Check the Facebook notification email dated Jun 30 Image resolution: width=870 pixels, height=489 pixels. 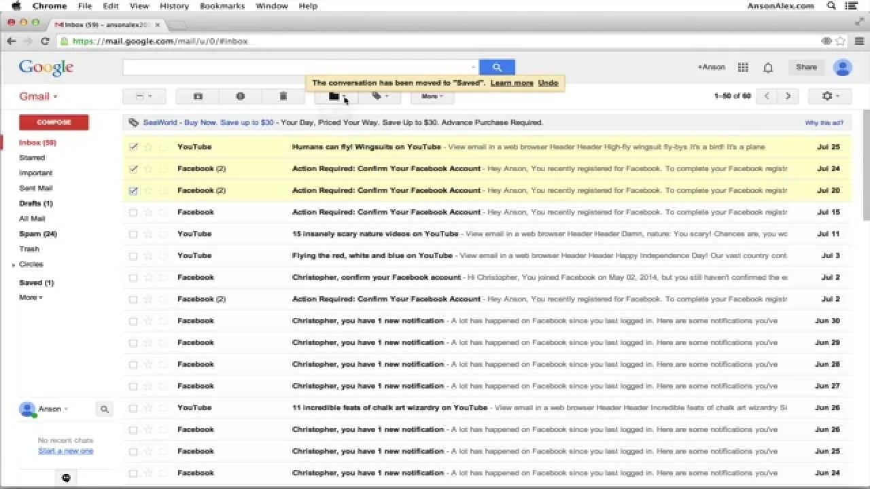[133, 321]
